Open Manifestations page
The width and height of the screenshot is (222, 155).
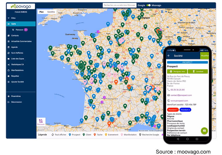pos(17,70)
